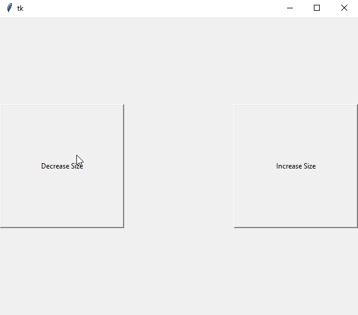Click the Increase Size button
The width and height of the screenshot is (358, 315).
[295, 166]
